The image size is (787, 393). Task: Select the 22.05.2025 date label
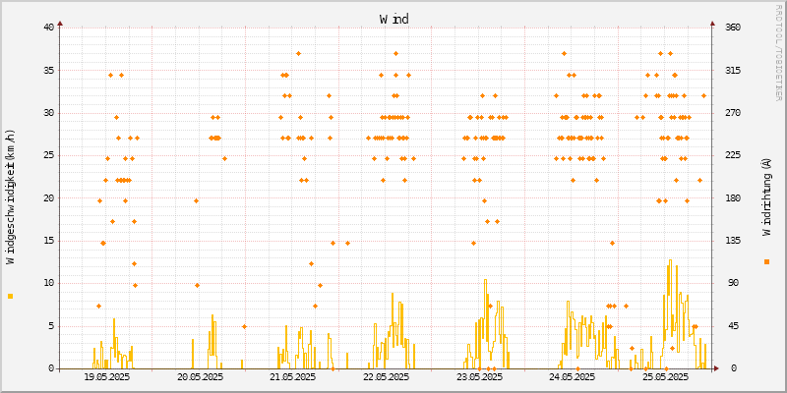coord(386,376)
